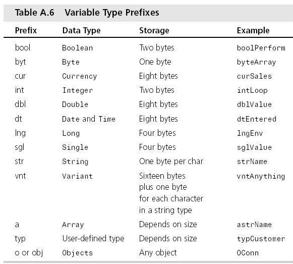Click the byteArray example entry

[256, 62]
